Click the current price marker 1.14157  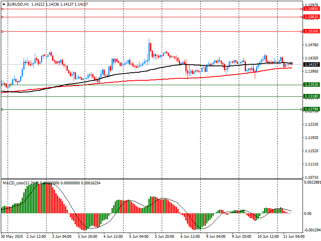tap(311, 64)
